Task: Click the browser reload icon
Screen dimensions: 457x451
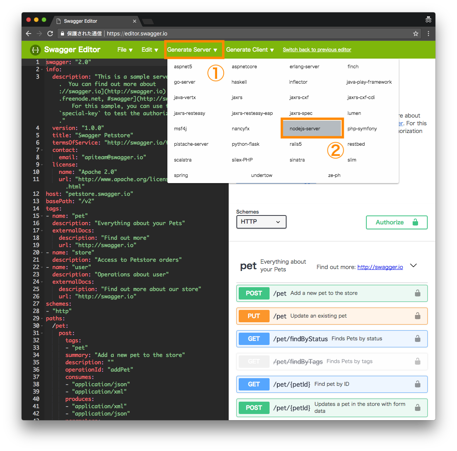Action: pyautogui.click(x=50, y=34)
